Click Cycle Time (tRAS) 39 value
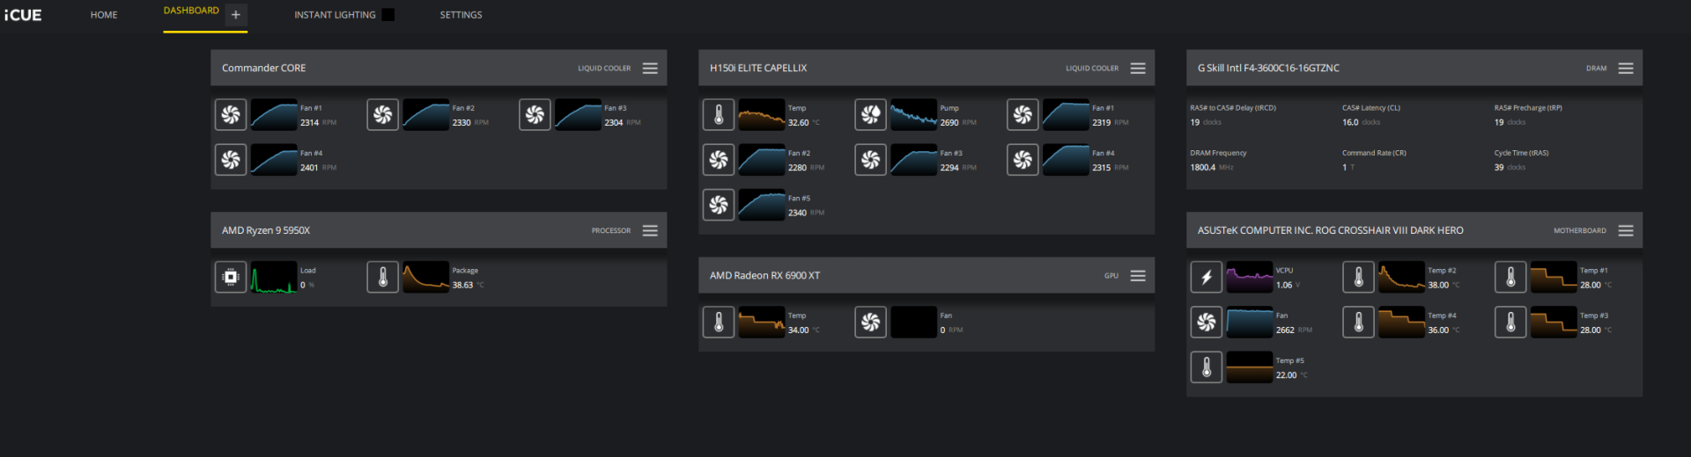This screenshot has width=1691, height=457. click(x=1510, y=168)
